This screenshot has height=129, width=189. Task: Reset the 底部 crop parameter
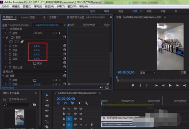coord(65,58)
